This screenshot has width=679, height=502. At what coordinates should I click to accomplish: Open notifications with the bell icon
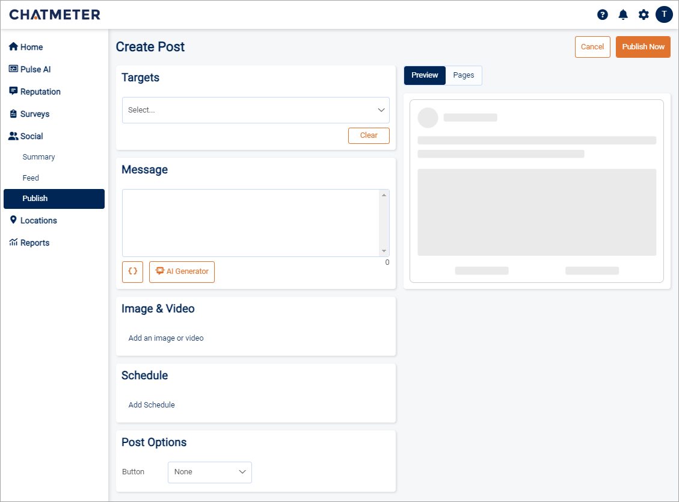pos(623,14)
